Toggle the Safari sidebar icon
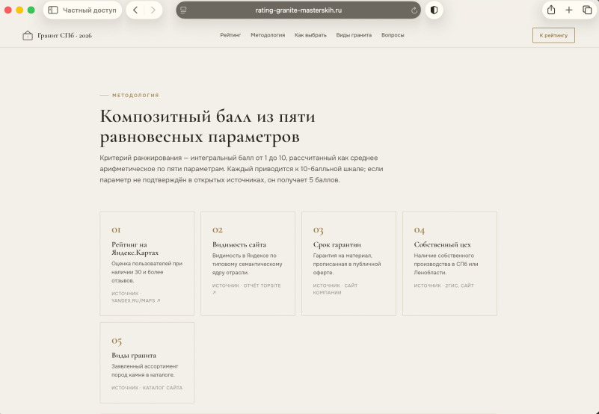599x414 pixels. (52, 10)
